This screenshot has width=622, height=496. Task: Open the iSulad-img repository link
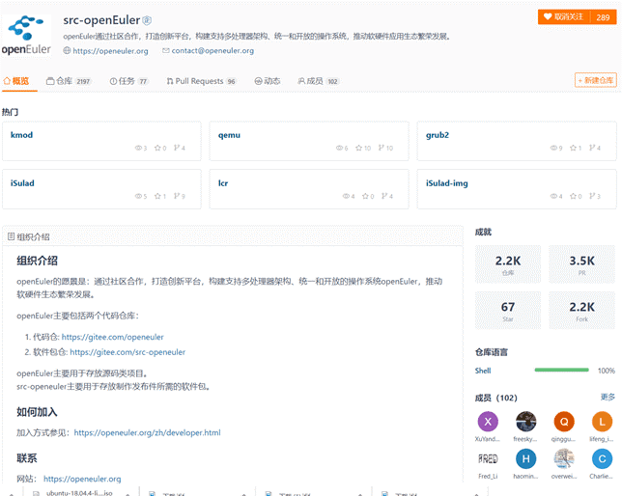[x=446, y=182]
